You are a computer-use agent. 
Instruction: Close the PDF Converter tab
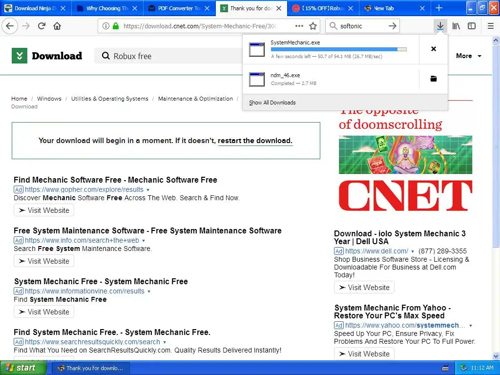207,8
